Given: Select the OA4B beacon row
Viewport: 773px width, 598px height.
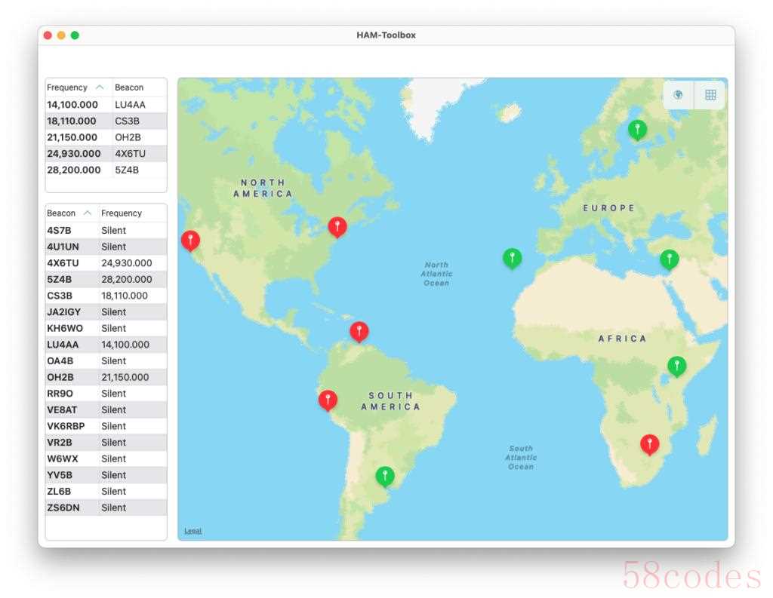Looking at the screenshot, I should [x=106, y=360].
